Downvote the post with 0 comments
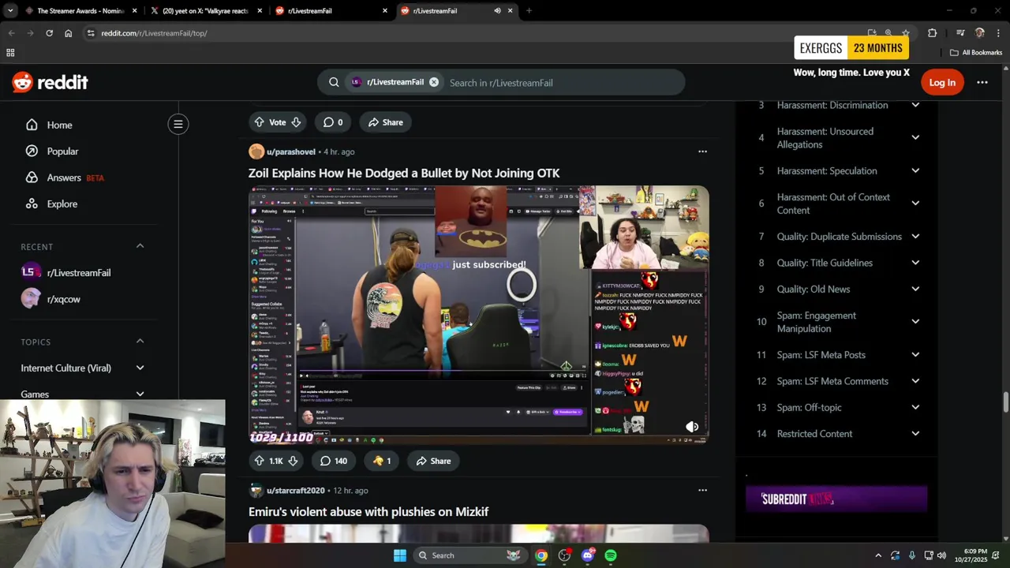The image size is (1010, 568). tap(296, 122)
